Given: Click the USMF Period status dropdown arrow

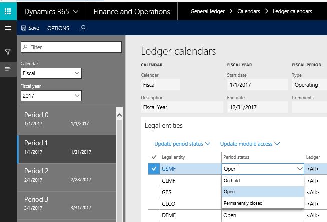Looking at the screenshot, I should click(x=300, y=169).
